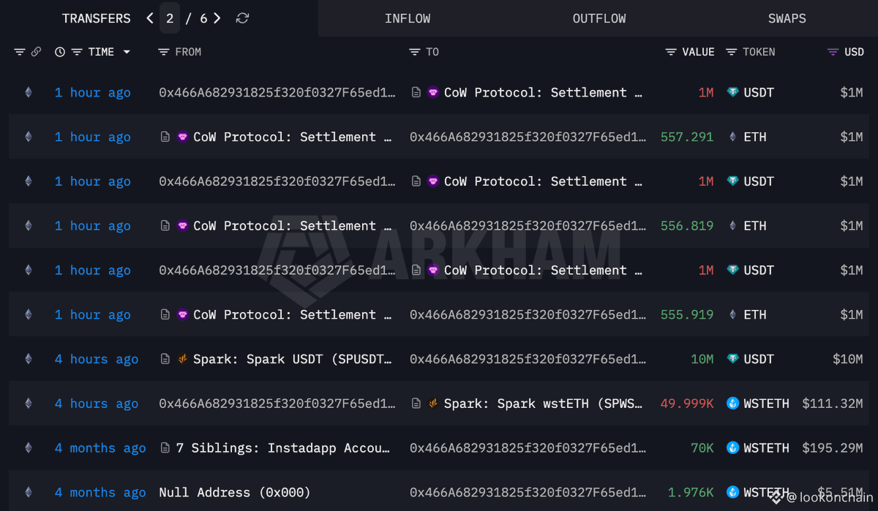Image resolution: width=878 pixels, height=511 pixels.
Task: Go to next transfers page
Action: [217, 18]
